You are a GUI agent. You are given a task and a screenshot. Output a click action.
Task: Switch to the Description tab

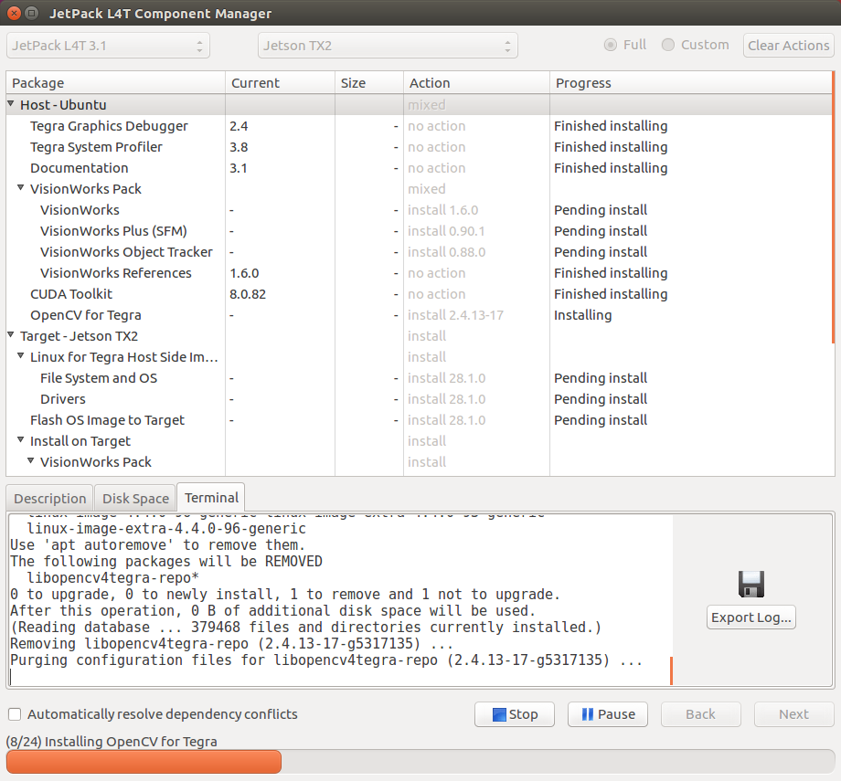(50, 499)
